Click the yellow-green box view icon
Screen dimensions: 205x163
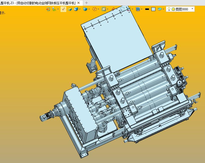tap(70, 9)
